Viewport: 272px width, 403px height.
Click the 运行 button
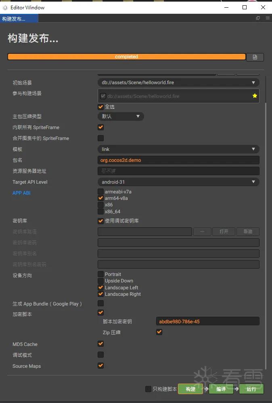(x=251, y=389)
